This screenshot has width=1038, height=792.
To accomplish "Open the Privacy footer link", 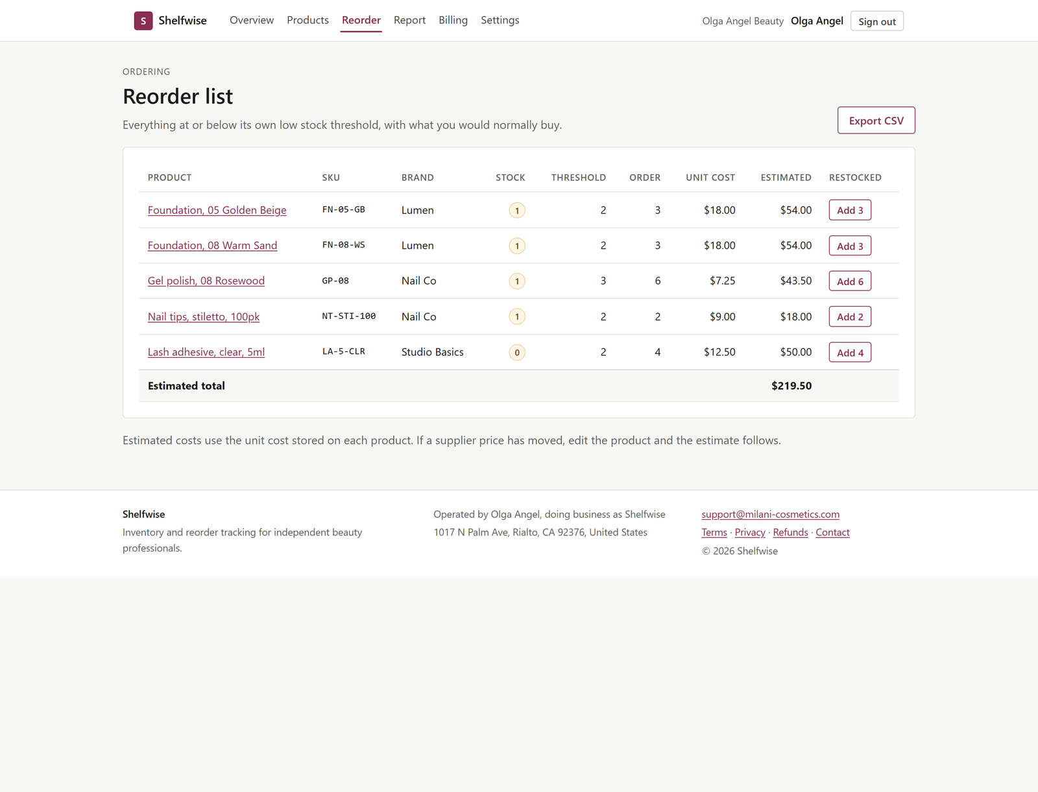I will [750, 532].
